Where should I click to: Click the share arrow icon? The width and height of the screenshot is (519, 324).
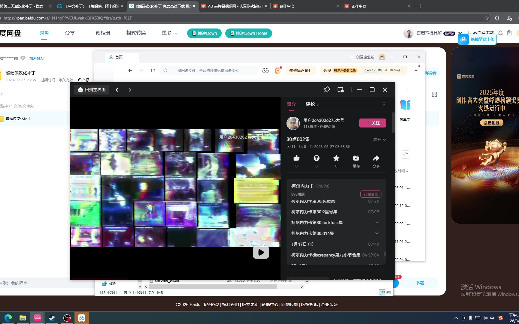376,158
